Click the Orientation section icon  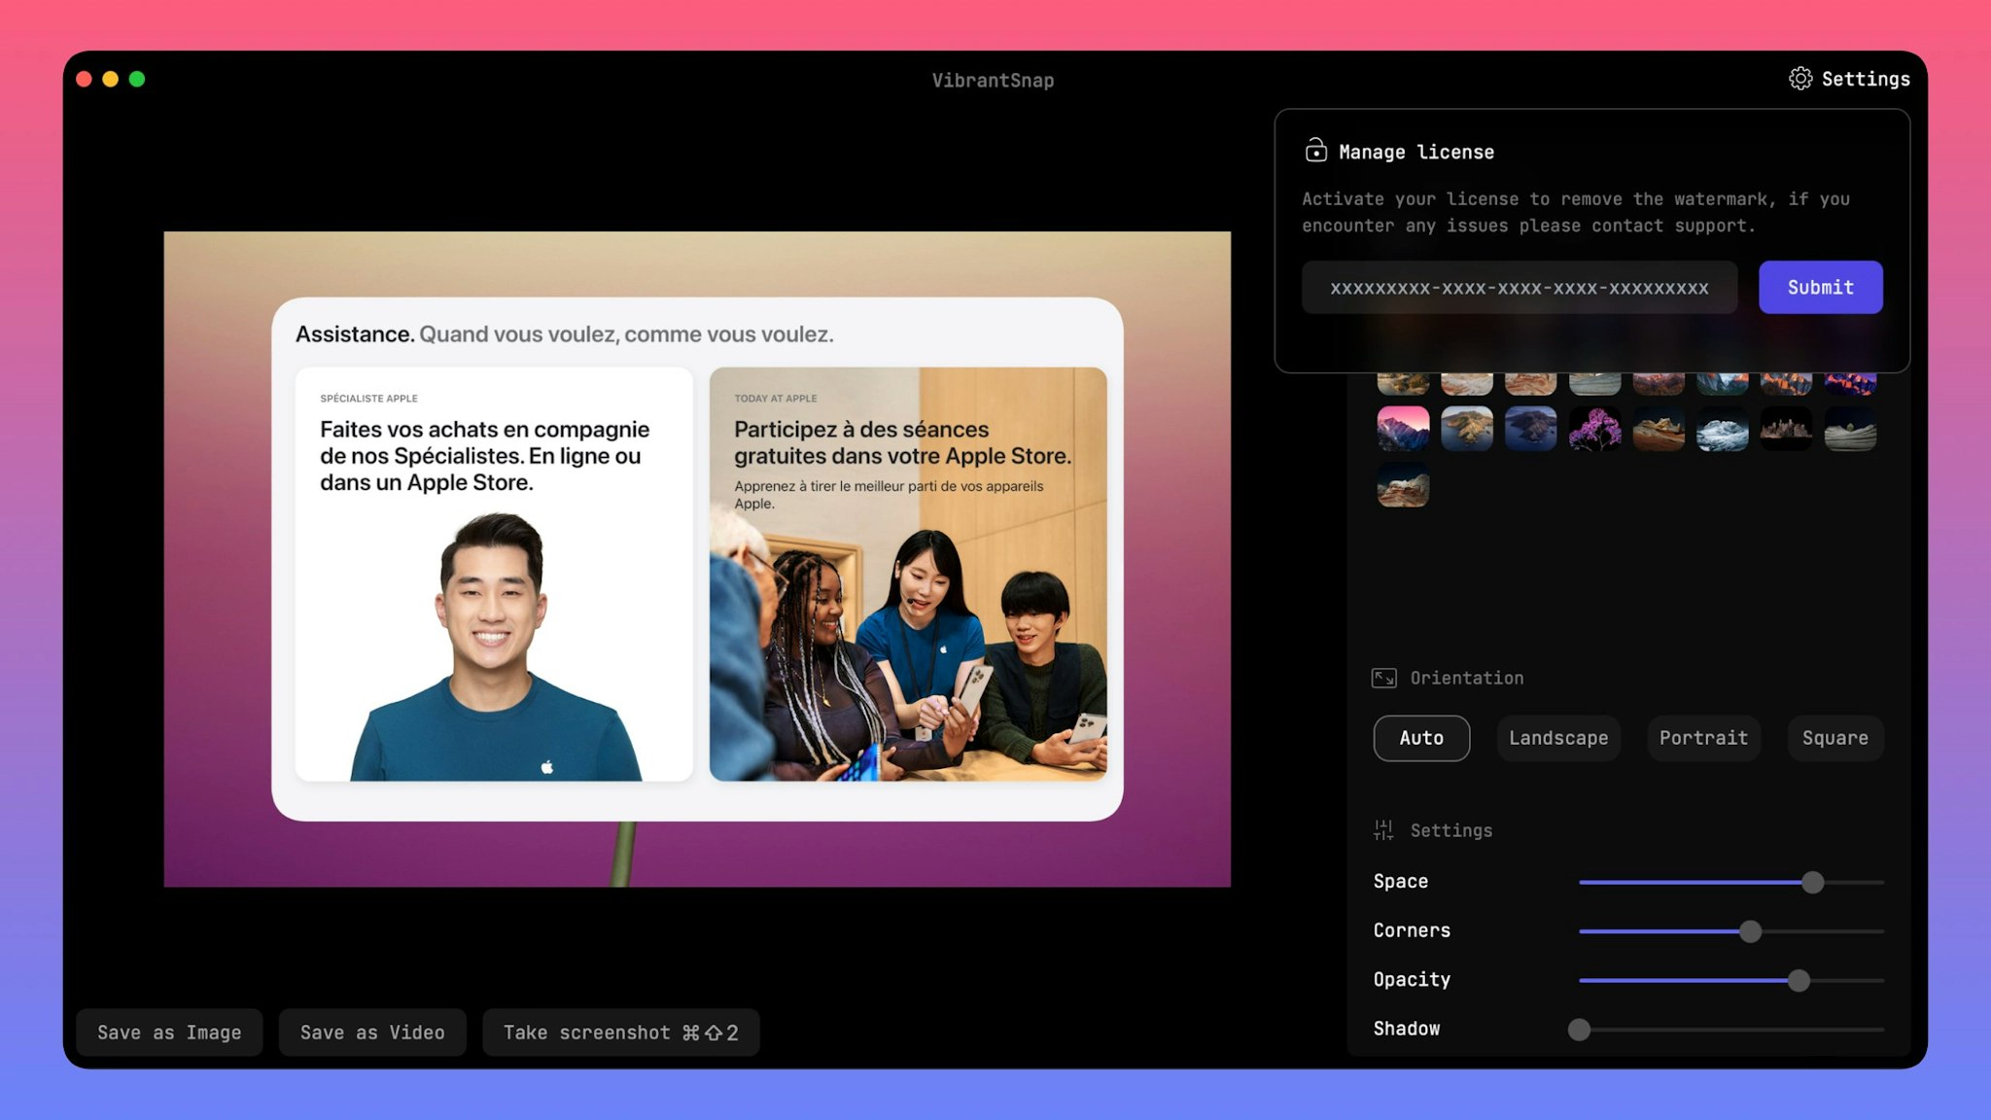(x=1383, y=678)
